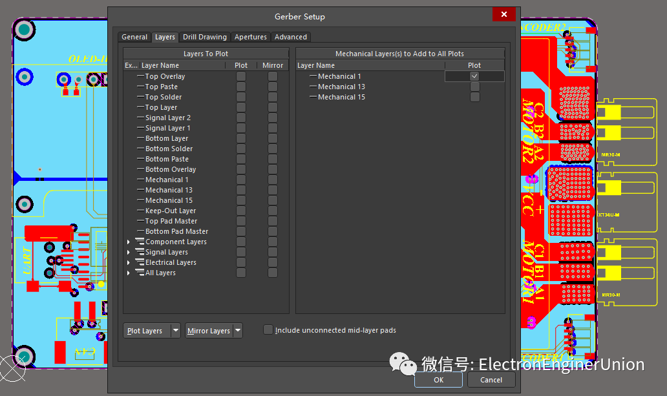This screenshot has height=396, width=667.
Task: Toggle Include unconnected mid-layer pads
Action: pyautogui.click(x=268, y=330)
